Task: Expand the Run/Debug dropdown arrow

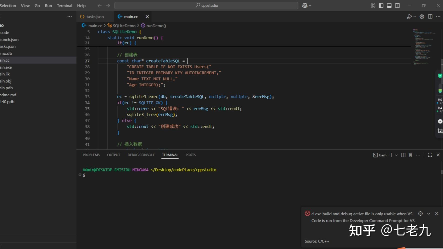Action: 414,17
